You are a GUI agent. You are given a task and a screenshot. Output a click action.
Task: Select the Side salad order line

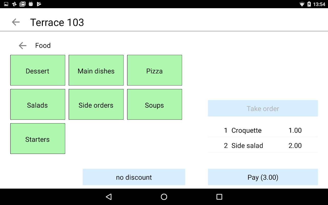tap(263, 146)
